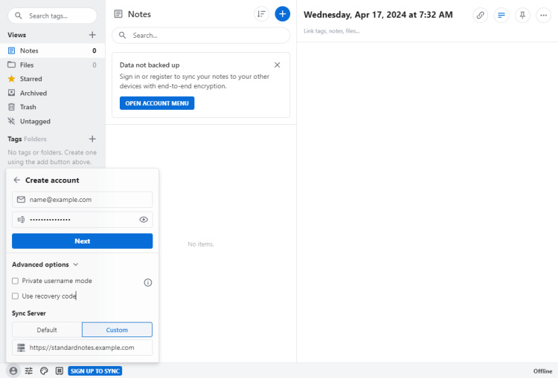Viewport: 558px width, 378px height.
Task: Click the Next button
Action: [x=83, y=241]
